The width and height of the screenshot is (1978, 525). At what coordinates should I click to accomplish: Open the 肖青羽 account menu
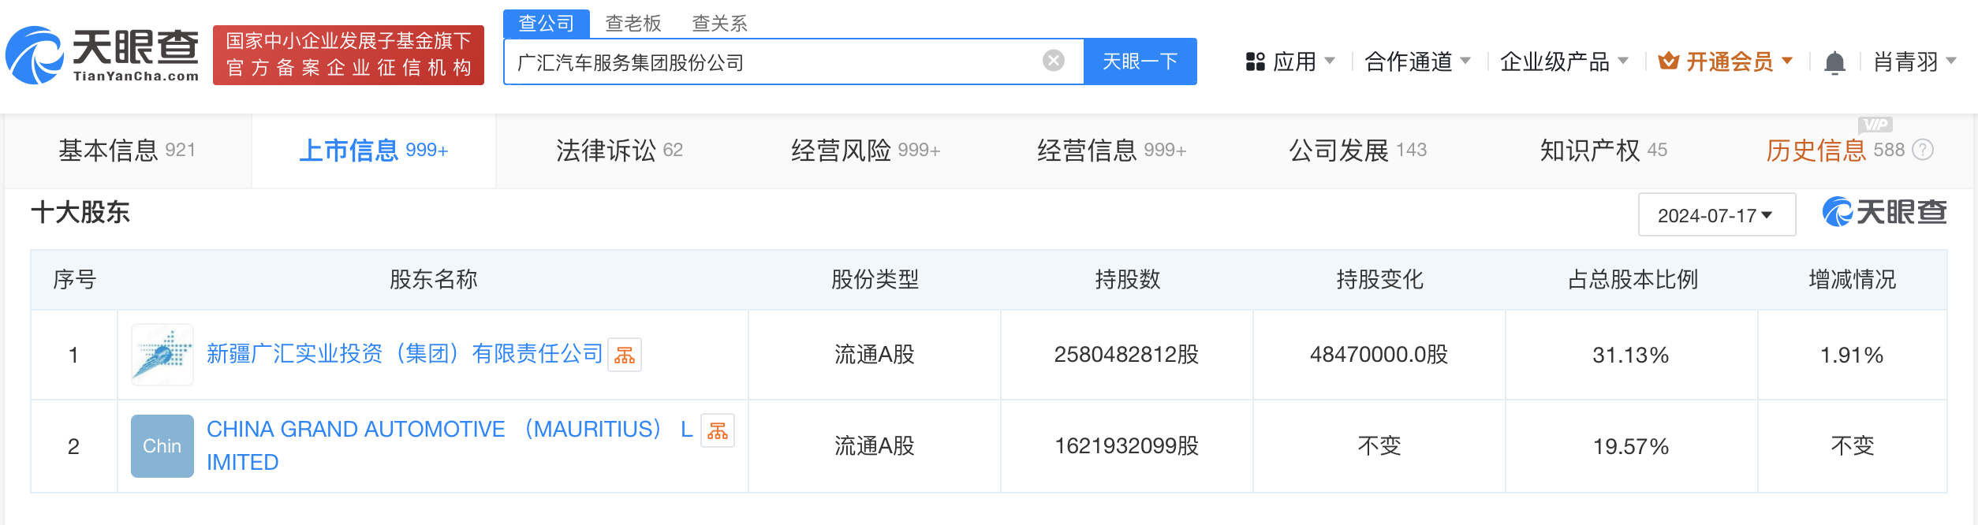tap(1915, 61)
